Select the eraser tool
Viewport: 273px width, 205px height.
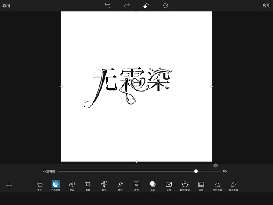point(146,6)
